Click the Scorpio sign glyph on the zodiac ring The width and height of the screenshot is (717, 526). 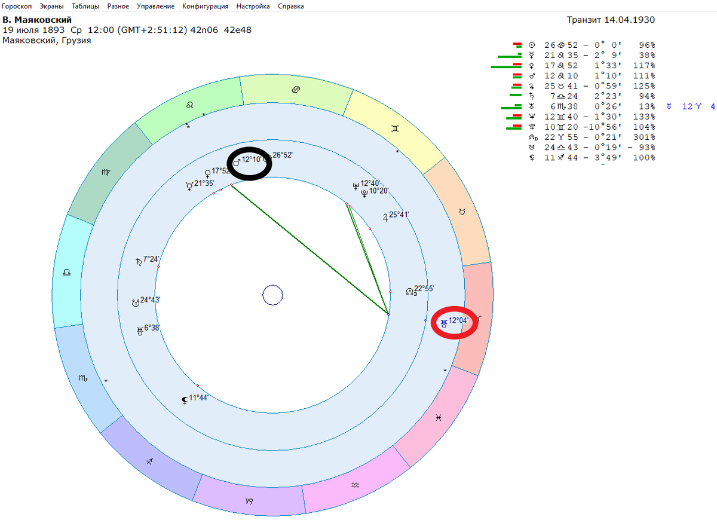click(82, 377)
